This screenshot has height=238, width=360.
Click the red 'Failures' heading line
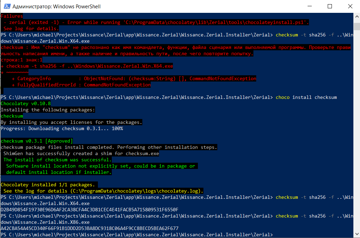[12, 16]
